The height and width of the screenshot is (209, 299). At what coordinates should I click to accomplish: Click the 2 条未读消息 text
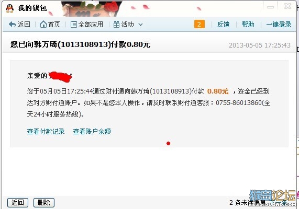tap(247, 203)
